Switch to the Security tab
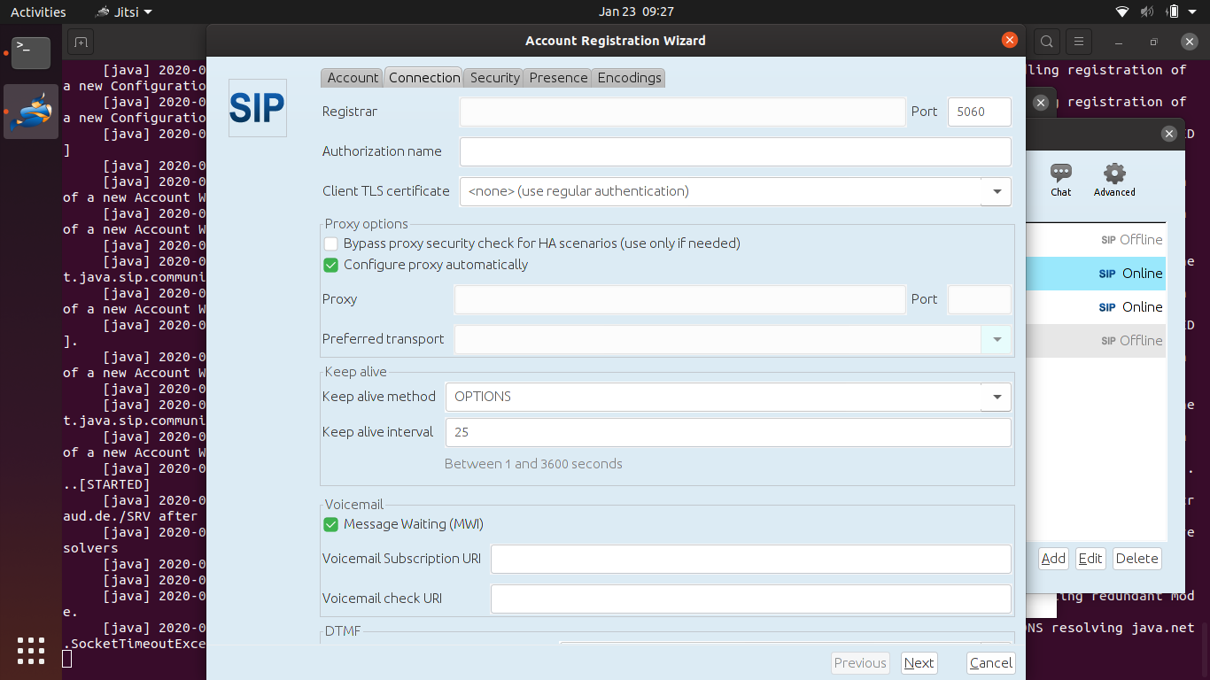1210x680 pixels. (x=493, y=78)
